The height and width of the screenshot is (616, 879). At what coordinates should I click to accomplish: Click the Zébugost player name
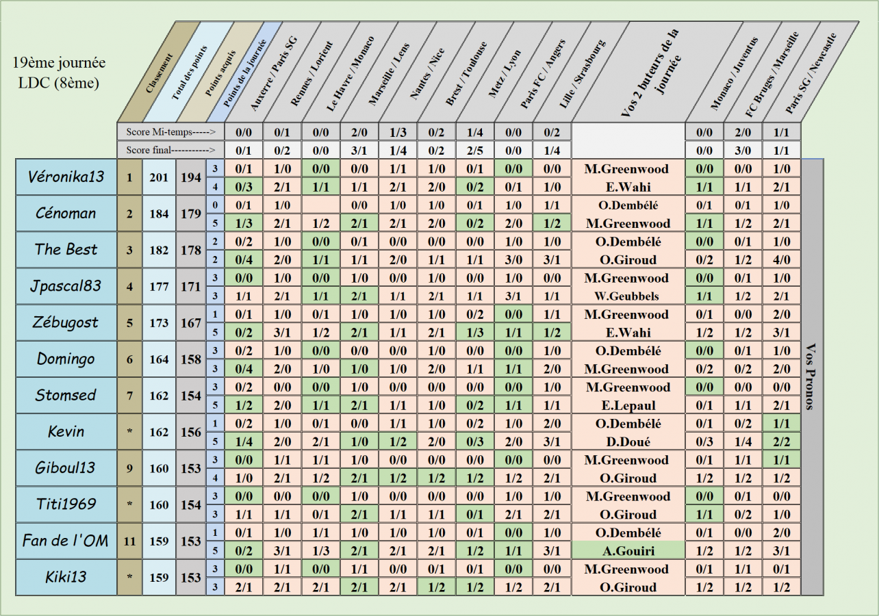click(x=66, y=322)
